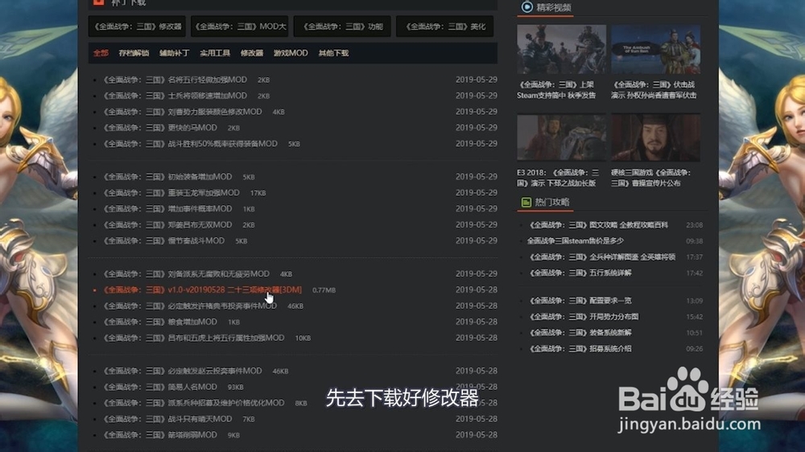805x452 pixels.
Task: Select the 游戏MOD filter tab
Action: click(291, 53)
